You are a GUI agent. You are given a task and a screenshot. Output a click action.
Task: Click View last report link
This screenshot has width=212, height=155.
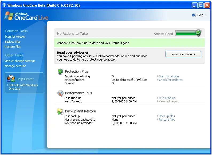[169, 101]
